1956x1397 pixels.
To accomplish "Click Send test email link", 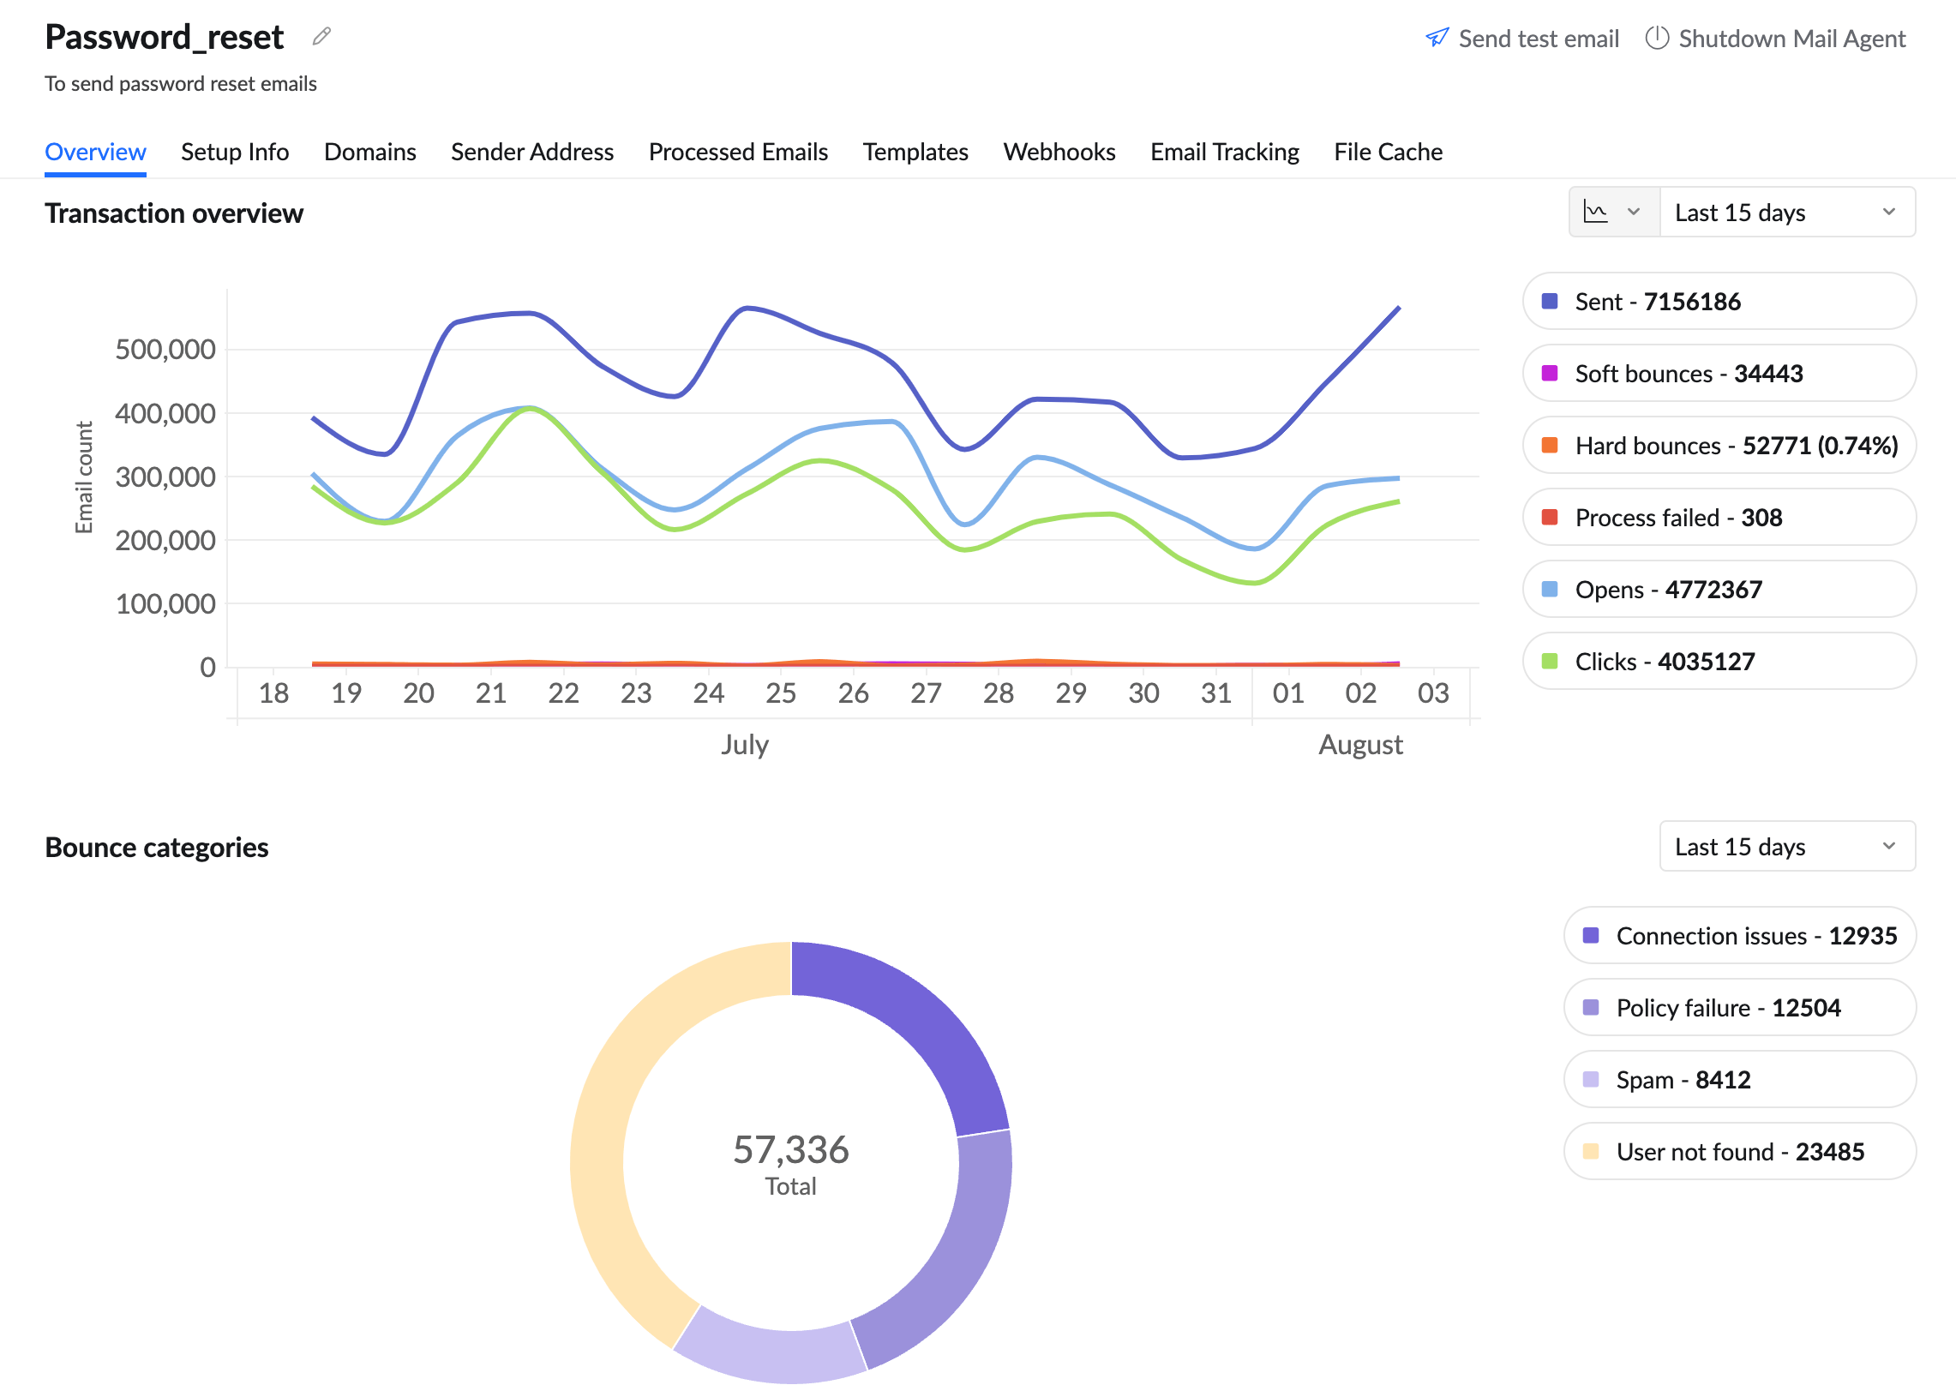I will (x=1538, y=38).
